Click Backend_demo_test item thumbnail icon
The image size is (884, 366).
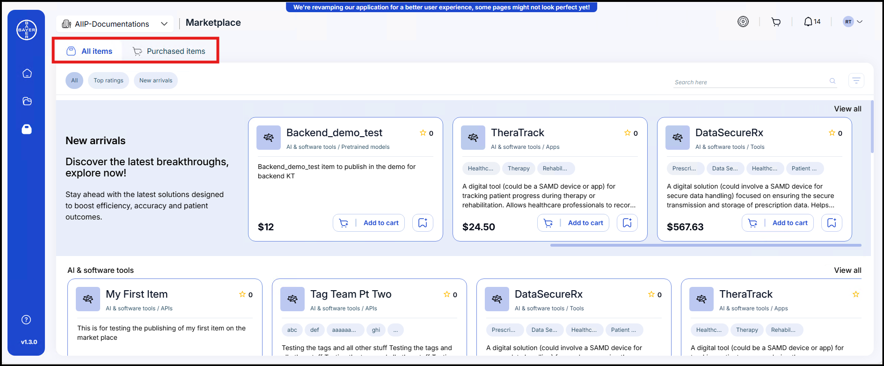(269, 138)
